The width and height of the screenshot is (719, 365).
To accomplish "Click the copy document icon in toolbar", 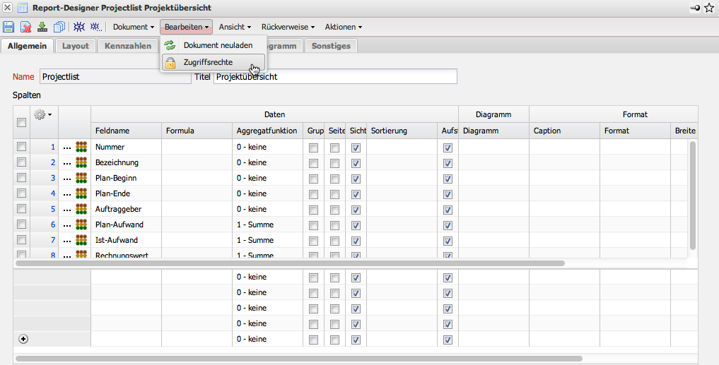I will pos(59,27).
